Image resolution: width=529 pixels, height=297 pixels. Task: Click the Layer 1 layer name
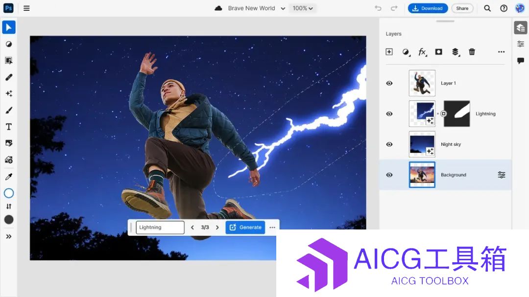(x=448, y=83)
